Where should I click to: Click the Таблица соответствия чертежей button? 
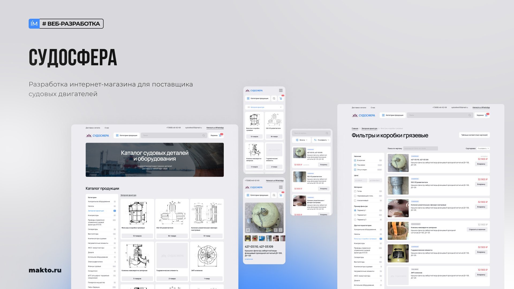pos(474,135)
